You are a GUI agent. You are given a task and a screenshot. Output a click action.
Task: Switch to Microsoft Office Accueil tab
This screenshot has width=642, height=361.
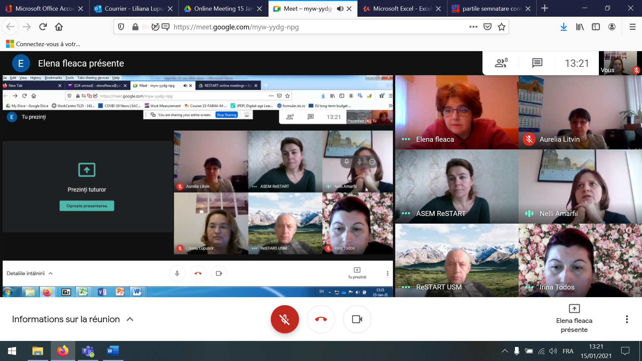[x=45, y=8]
